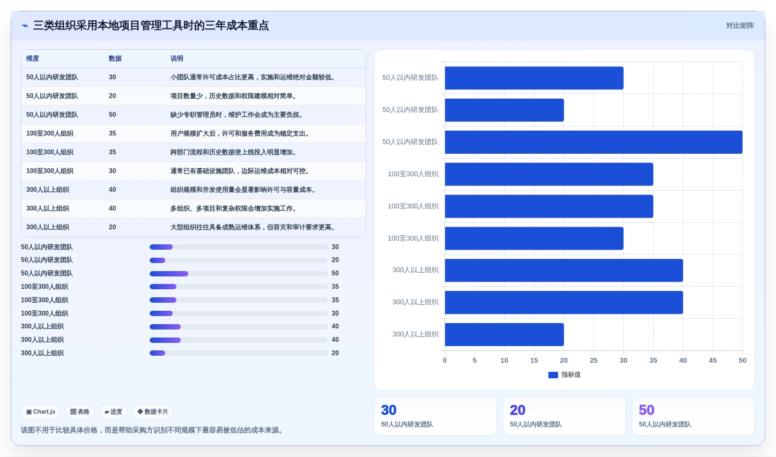Select the row text 通常已有基础设施团队，边际运维成本相对可控

click(241, 171)
